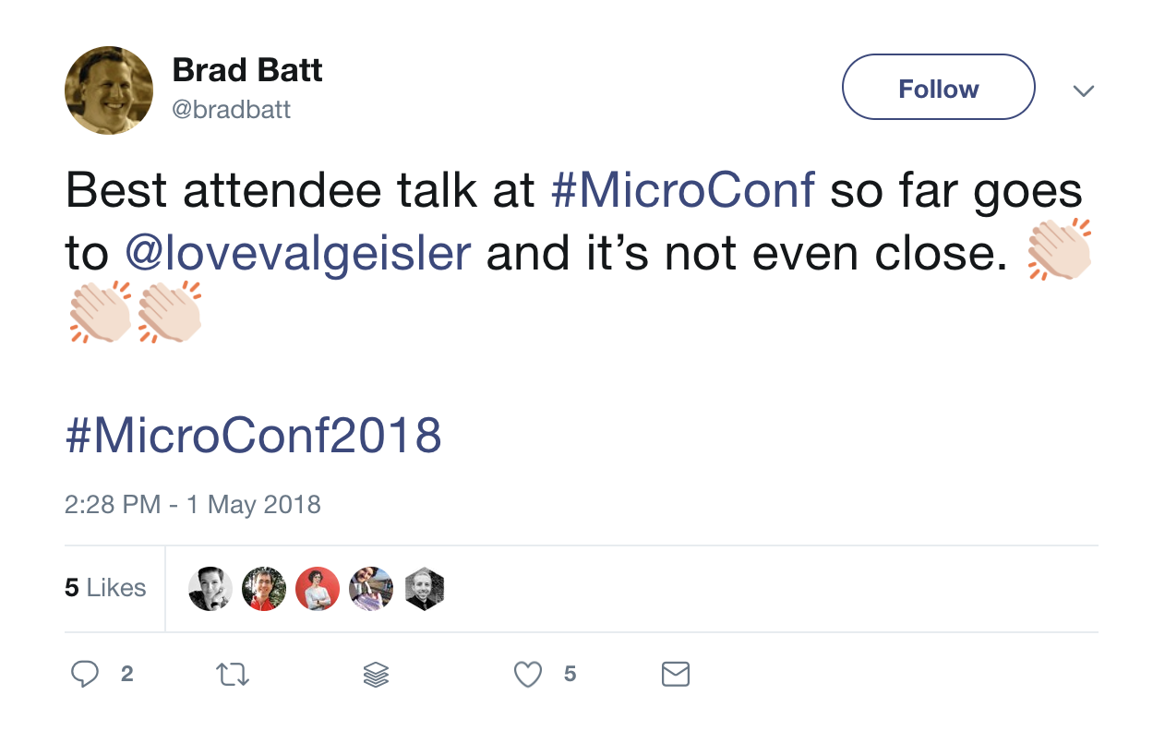Click the Buffer stacked layers icon

376,676
